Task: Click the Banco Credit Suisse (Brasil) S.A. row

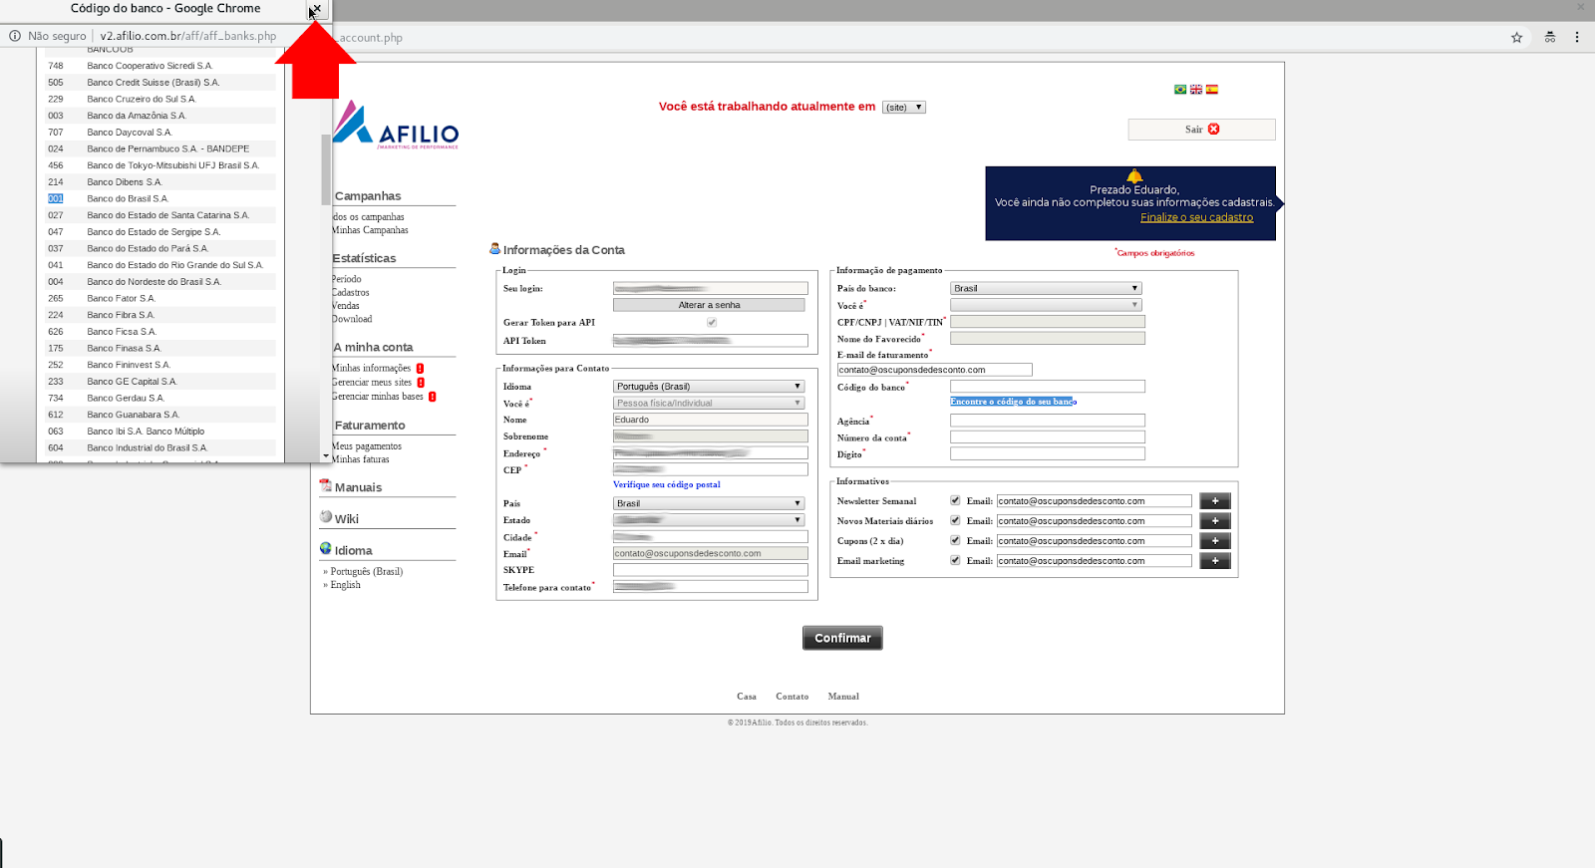Action: click(160, 83)
